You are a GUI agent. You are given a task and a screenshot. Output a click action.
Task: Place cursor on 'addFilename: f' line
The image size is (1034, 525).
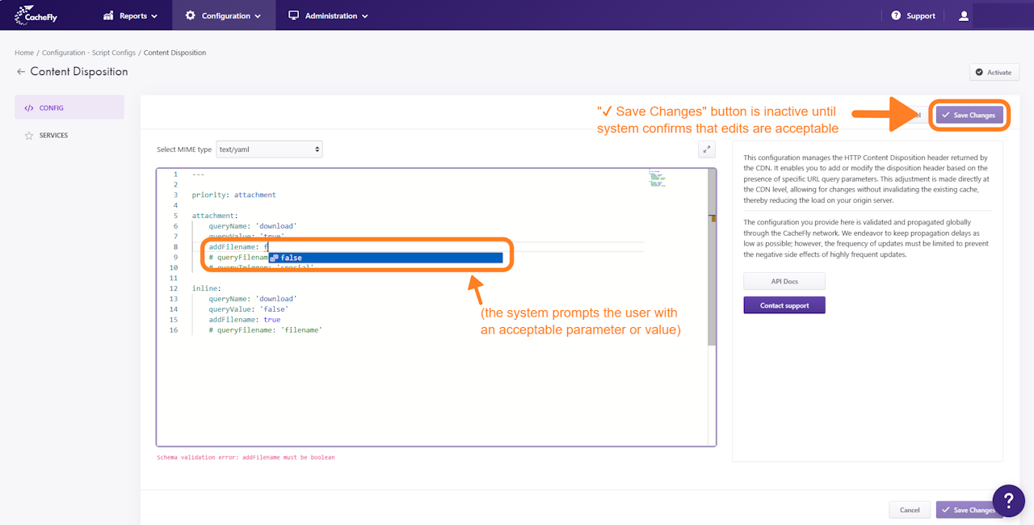tap(238, 247)
